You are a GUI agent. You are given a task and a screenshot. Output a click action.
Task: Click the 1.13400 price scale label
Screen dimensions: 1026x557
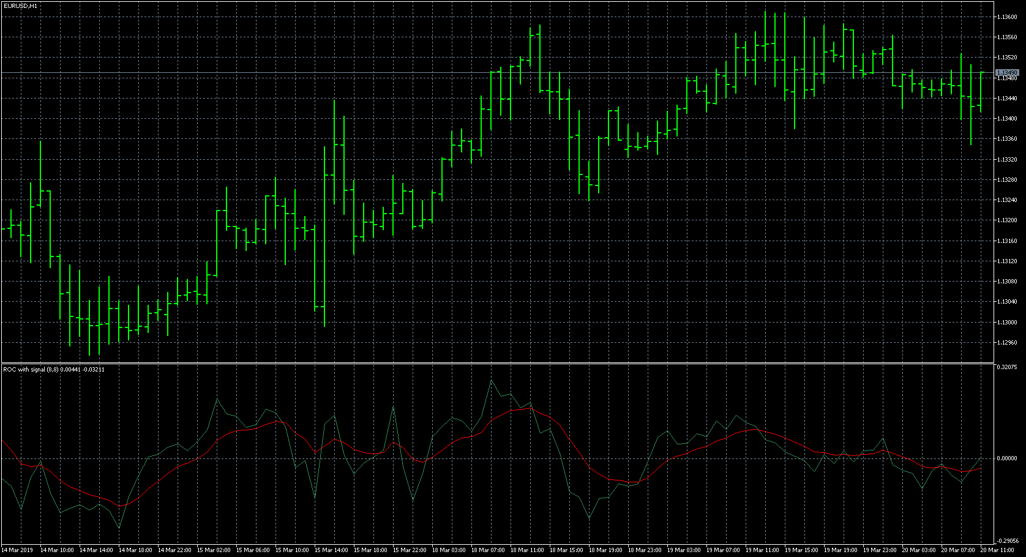pos(1007,119)
